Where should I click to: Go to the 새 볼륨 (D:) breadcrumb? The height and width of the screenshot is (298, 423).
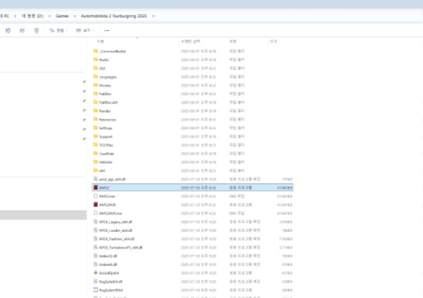32,16
